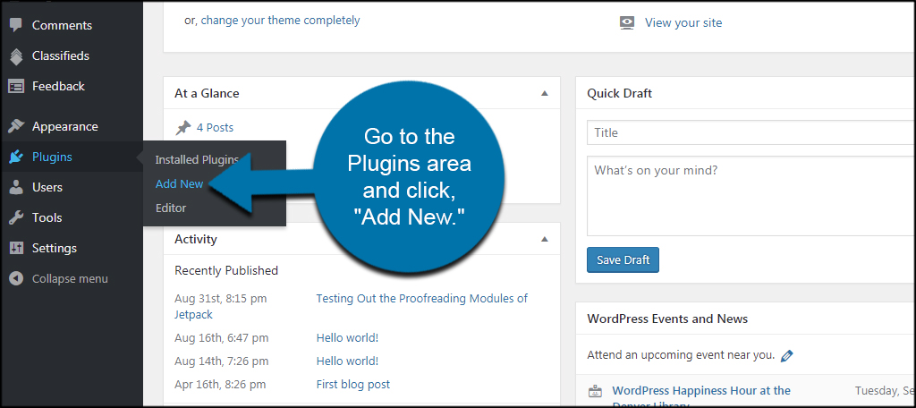Open WordPress Happiness Hour event link

(701, 390)
